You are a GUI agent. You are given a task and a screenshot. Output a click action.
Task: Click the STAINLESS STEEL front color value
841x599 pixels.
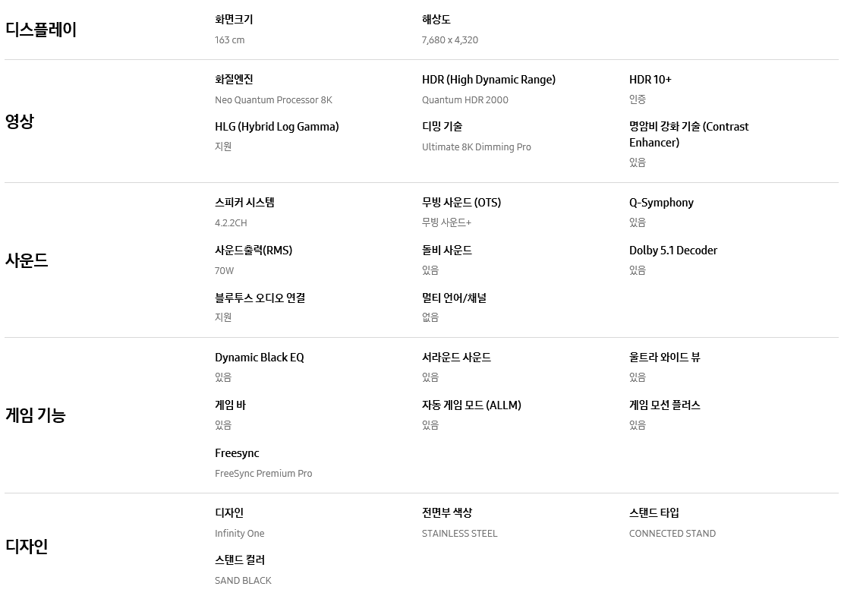[460, 534]
